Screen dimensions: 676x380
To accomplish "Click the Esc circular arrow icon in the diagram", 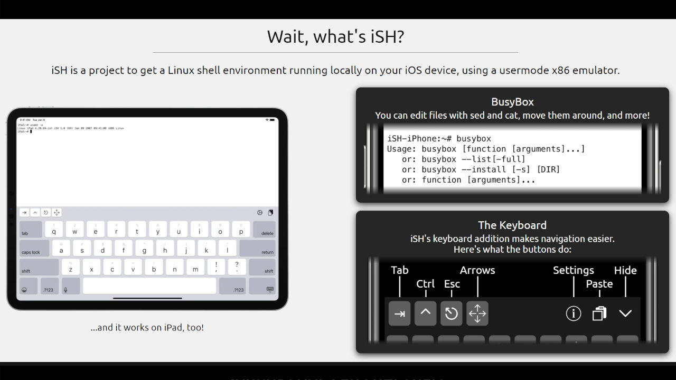I will [x=451, y=313].
